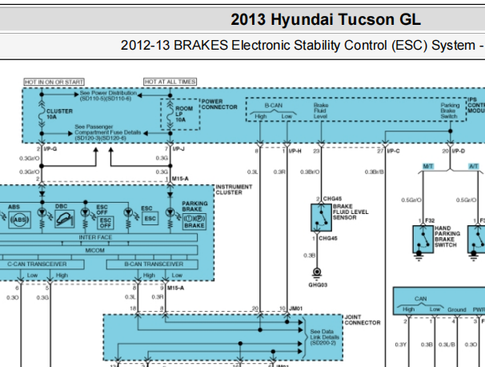
Task: Click the LED symbol beside the PARKING BRAKE lamp
Action: point(170,213)
